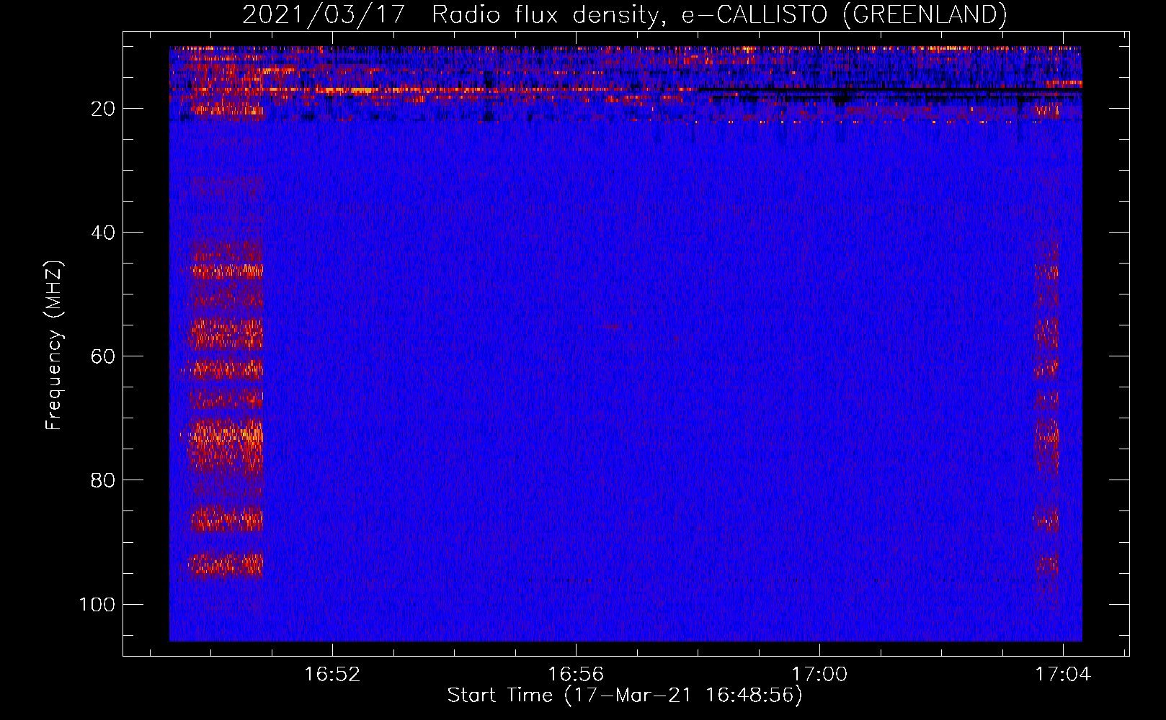Image resolution: width=1166 pixels, height=720 pixels.
Task: Select the 16:56 time tick label
Action: click(x=576, y=675)
